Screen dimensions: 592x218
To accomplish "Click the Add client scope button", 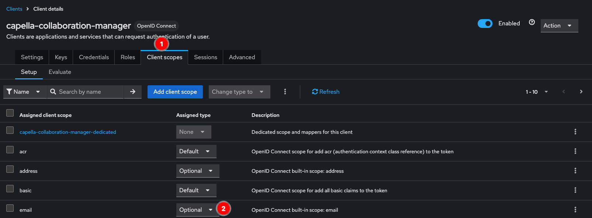I will coord(175,92).
